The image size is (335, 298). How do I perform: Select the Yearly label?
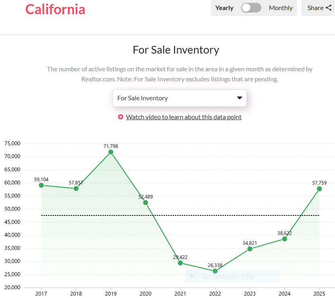[225, 8]
